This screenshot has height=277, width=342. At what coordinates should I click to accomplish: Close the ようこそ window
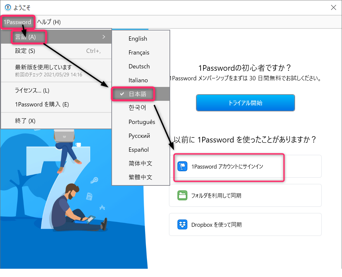click(333, 7)
